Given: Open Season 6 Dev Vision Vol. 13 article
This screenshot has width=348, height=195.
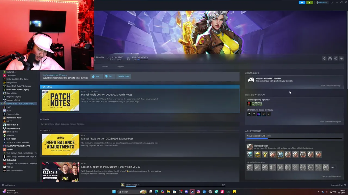Looking at the screenshot, I should tap(111, 167).
